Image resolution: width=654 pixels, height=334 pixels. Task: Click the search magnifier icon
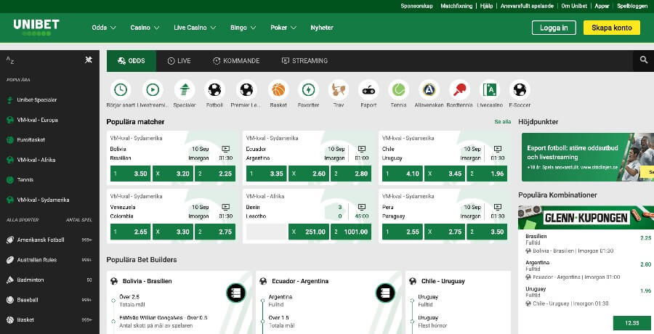pos(644,60)
